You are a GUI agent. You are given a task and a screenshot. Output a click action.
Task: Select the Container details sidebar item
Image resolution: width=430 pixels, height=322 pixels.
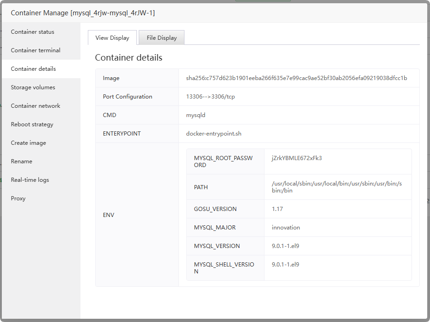(x=33, y=69)
